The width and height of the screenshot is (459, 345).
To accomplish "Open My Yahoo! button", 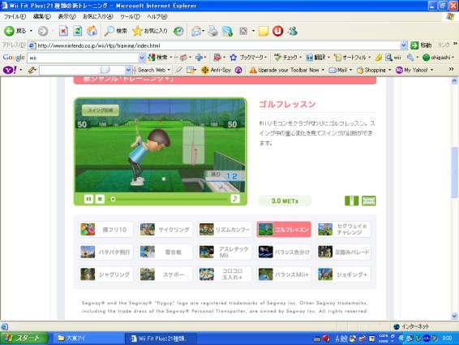I will 412,70.
